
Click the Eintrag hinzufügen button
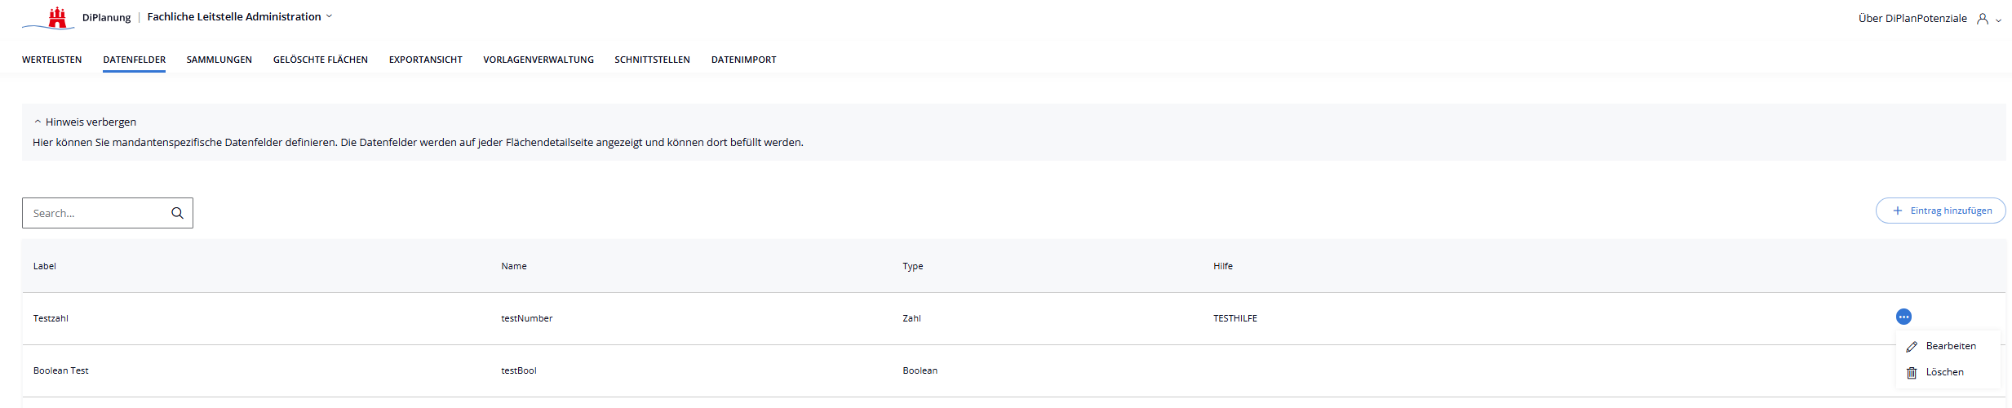1941,211
